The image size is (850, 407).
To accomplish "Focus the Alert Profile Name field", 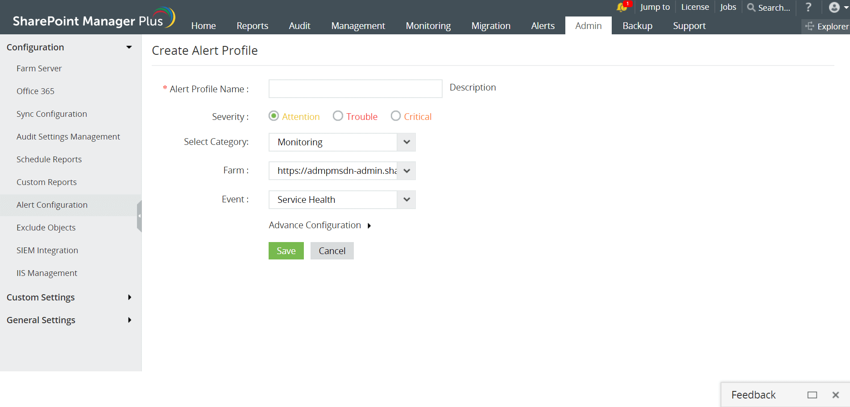I will [x=356, y=89].
